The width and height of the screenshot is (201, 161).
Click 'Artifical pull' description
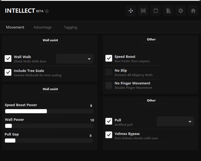point(124,125)
